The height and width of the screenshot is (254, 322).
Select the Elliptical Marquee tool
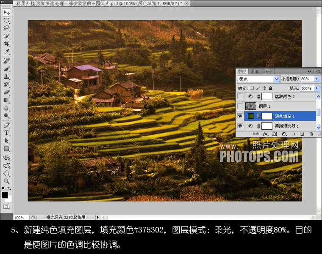tap(7, 20)
